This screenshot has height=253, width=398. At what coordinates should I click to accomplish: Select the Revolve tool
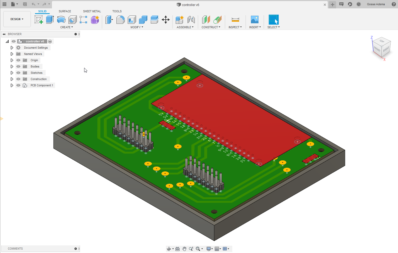point(61,20)
